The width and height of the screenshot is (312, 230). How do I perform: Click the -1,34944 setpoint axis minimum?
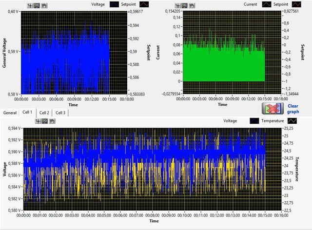tap(291, 94)
